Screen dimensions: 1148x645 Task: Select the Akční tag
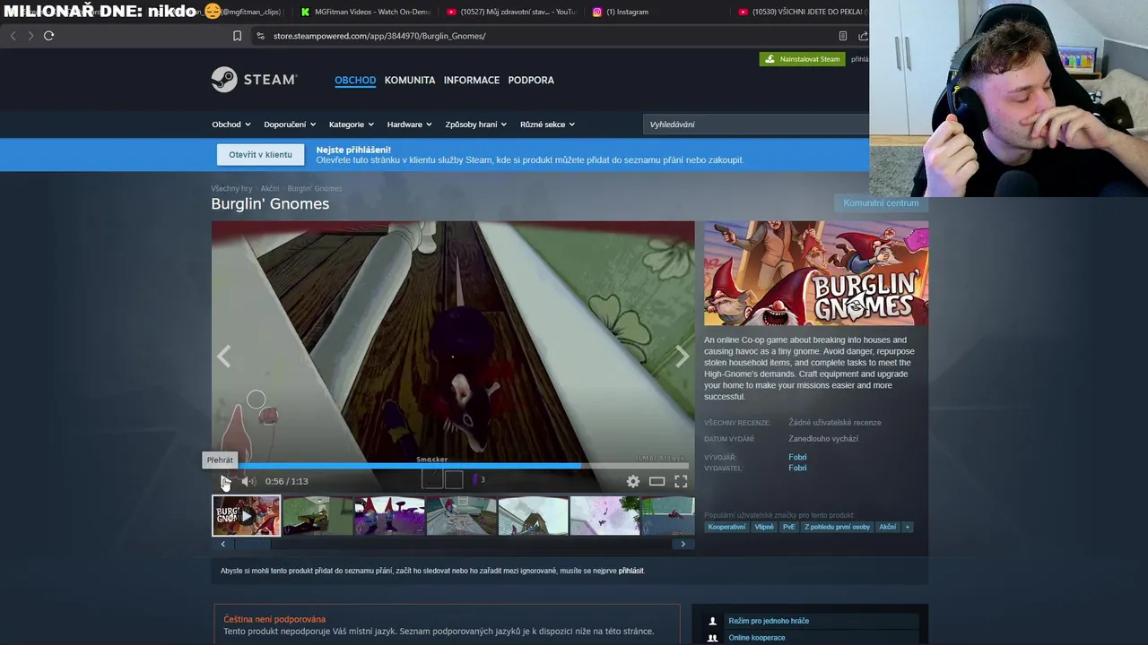tap(887, 527)
